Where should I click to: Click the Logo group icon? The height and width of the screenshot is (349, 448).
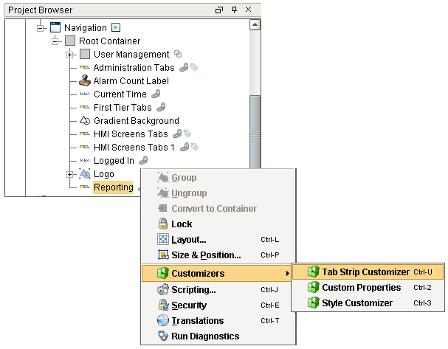point(85,173)
